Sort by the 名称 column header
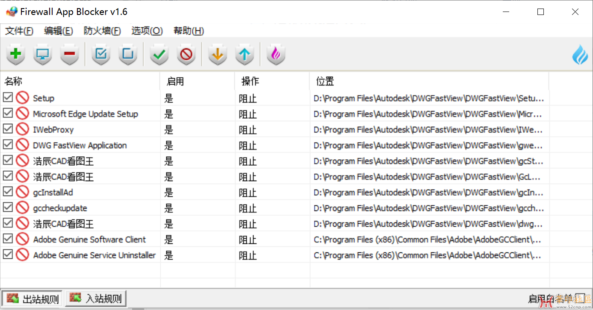593x310 pixels. (x=80, y=81)
